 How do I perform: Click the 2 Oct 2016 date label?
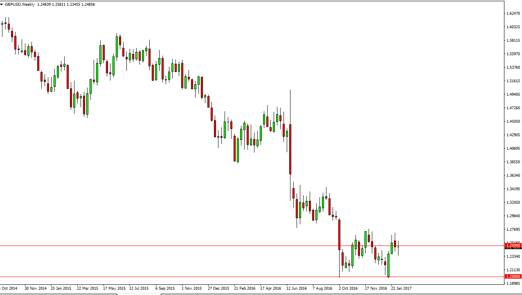(x=348, y=288)
